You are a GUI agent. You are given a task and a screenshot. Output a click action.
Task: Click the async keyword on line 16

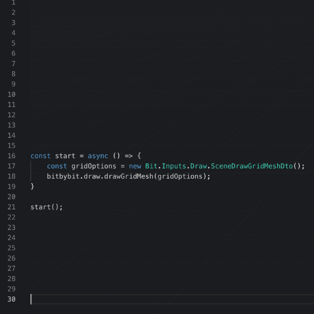point(98,156)
